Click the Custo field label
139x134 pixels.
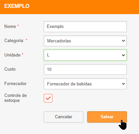(x=10, y=69)
